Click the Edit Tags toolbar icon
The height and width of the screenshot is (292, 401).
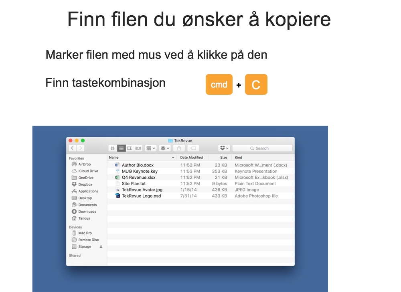tap(193, 148)
